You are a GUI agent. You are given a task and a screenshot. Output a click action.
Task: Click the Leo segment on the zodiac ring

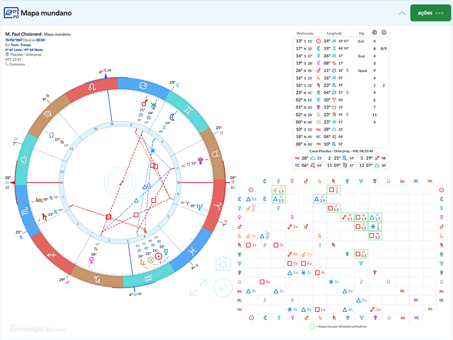[x=92, y=87]
